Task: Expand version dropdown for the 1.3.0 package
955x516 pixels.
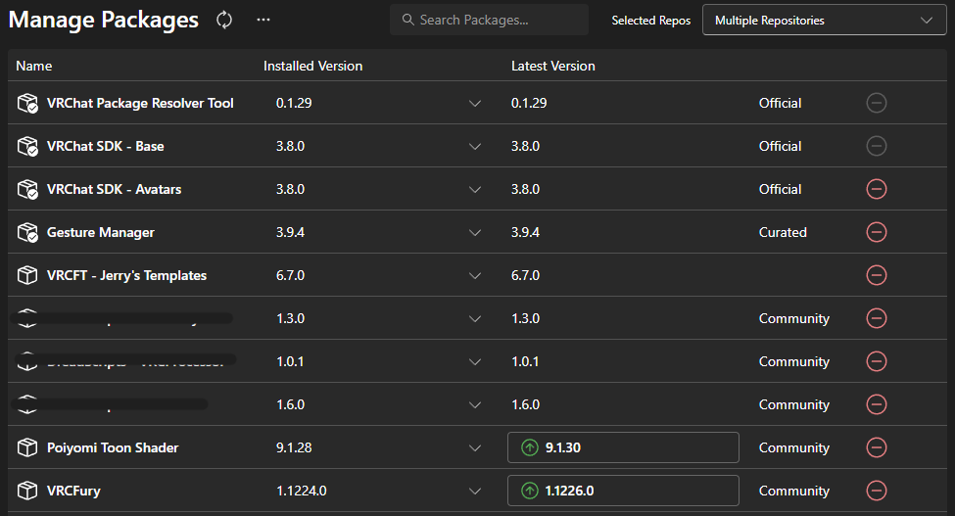Action: point(475,319)
